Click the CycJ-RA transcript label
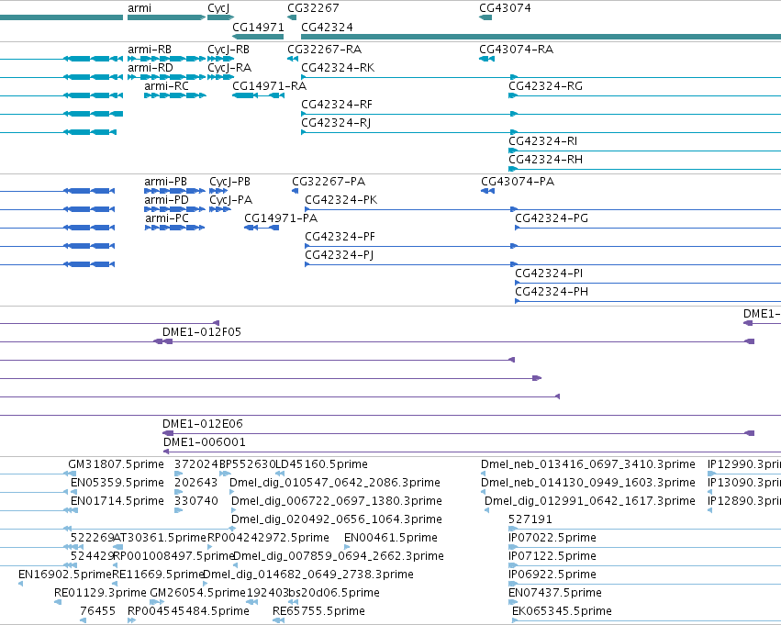781x625 pixels. pyautogui.click(x=229, y=68)
